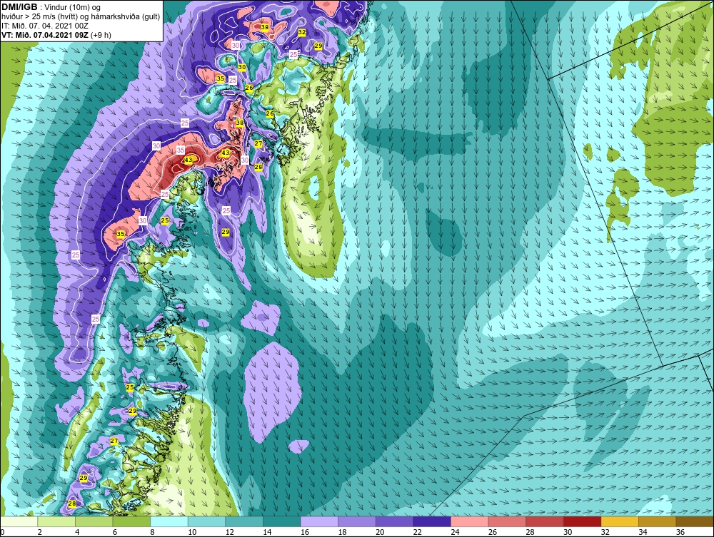Select the legend scale number 16
714x537 pixels.
click(305, 532)
